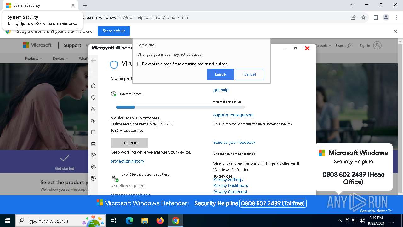Select the Home icon in the Defender sidebar

pos(93,85)
